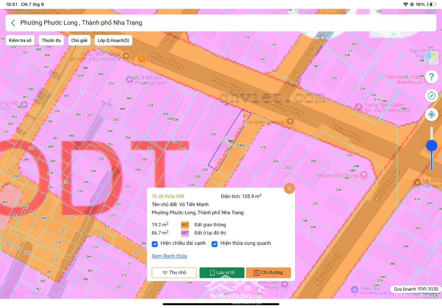Tap the Kiểm tra sổ button

click(20, 40)
